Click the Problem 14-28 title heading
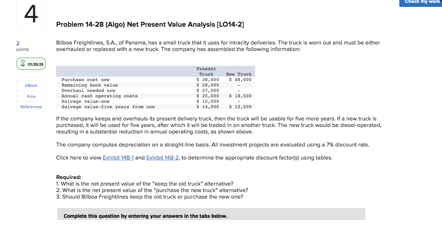This screenshot has width=442, height=225. 150,24
